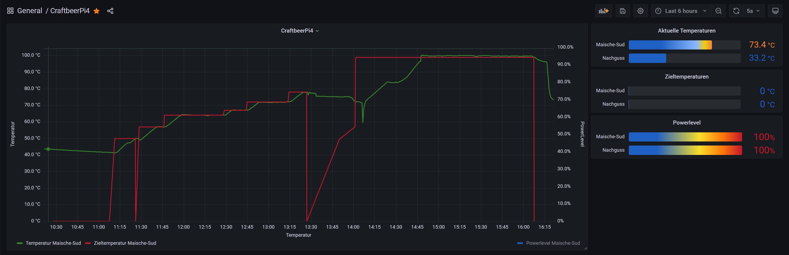Click the Maische-Sud current temperature gauge bar
The image size is (789, 255).
[x=684, y=45]
